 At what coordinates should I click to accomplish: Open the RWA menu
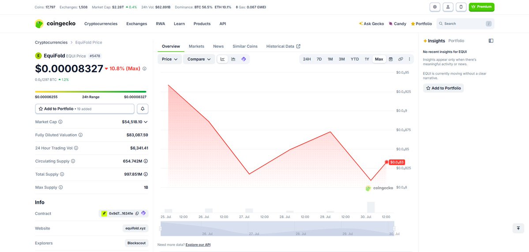(160, 24)
